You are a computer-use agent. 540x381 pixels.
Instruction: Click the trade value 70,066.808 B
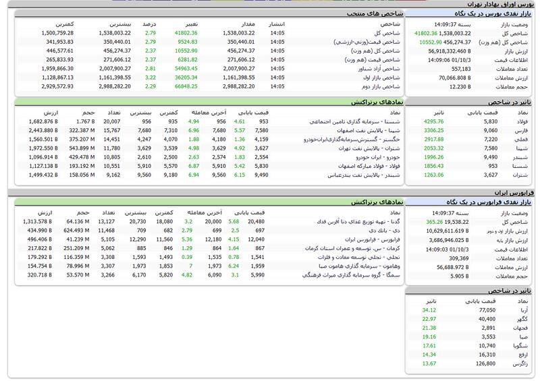(454, 78)
